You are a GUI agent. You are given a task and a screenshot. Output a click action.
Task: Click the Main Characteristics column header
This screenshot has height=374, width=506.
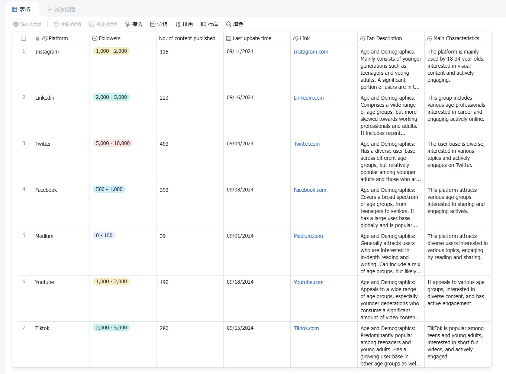click(458, 38)
